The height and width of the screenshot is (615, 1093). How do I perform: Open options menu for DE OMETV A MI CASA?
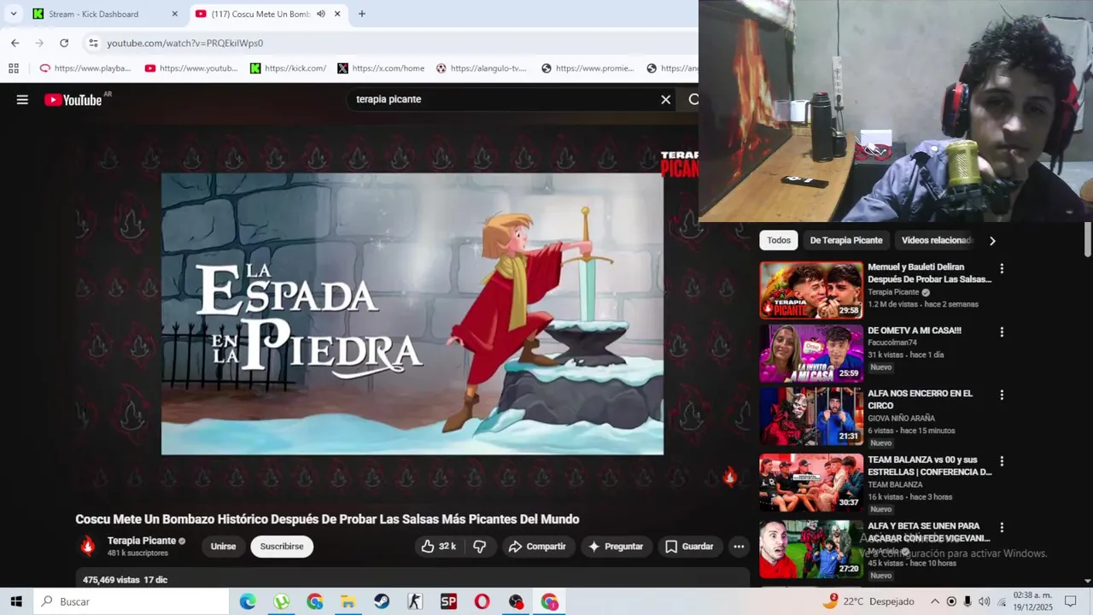coord(1002,332)
